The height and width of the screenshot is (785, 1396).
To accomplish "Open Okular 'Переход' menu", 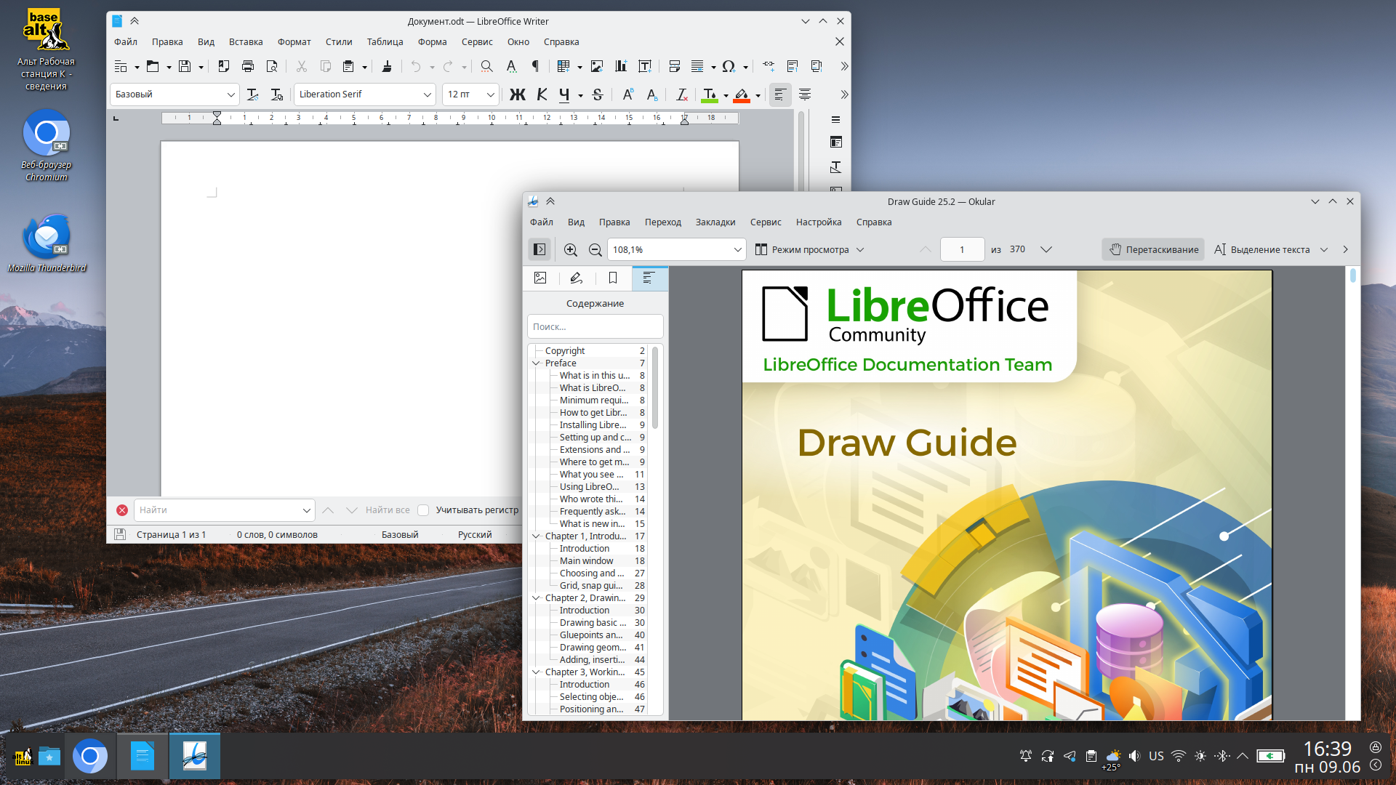I will 662,222.
